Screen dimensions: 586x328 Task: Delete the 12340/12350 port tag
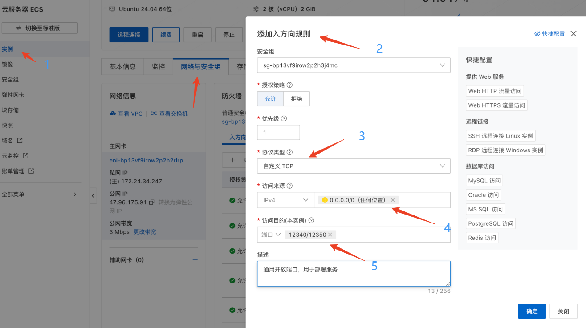tap(330, 235)
